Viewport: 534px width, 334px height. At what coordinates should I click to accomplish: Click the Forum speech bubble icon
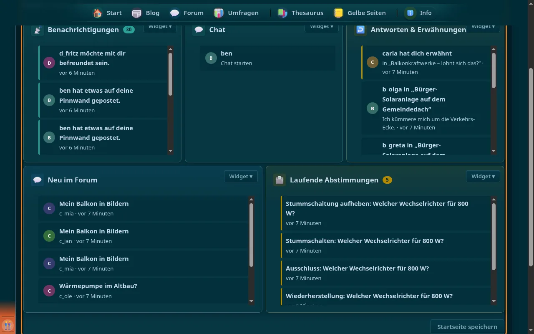coord(175,13)
